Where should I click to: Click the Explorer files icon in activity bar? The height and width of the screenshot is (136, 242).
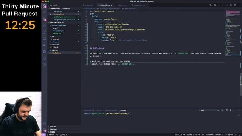coord(45,6)
